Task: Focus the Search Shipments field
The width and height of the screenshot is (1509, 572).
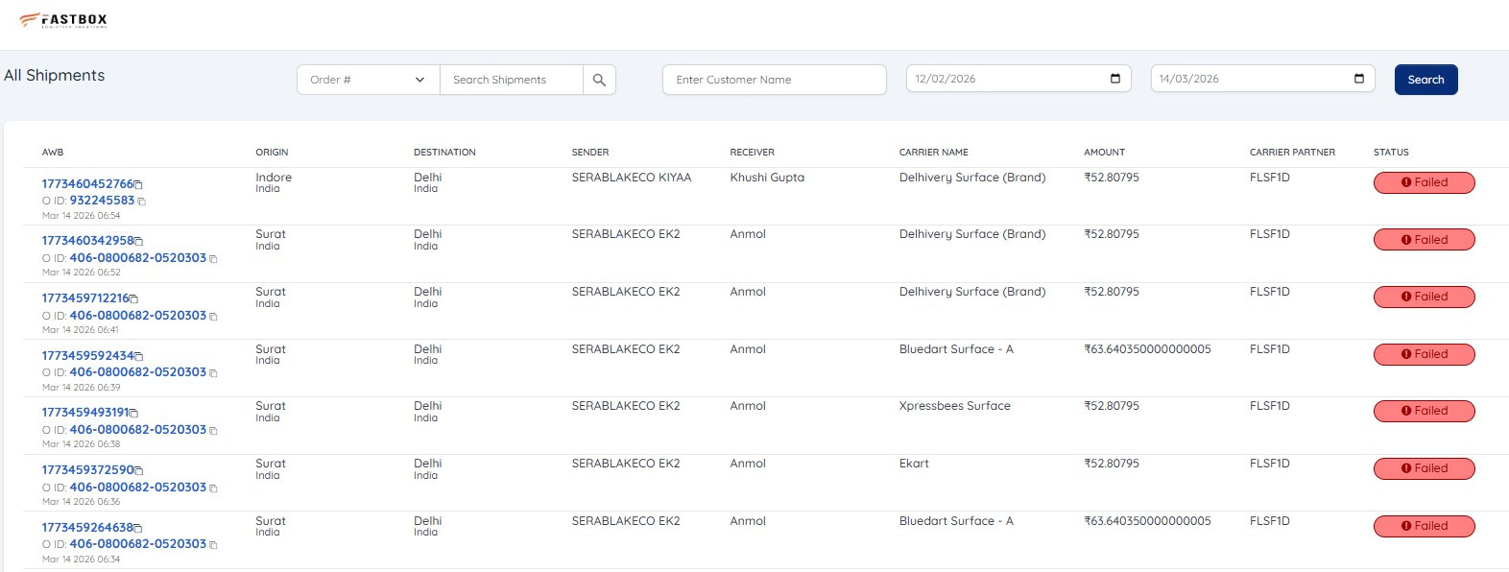Action: (x=511, y=80)
